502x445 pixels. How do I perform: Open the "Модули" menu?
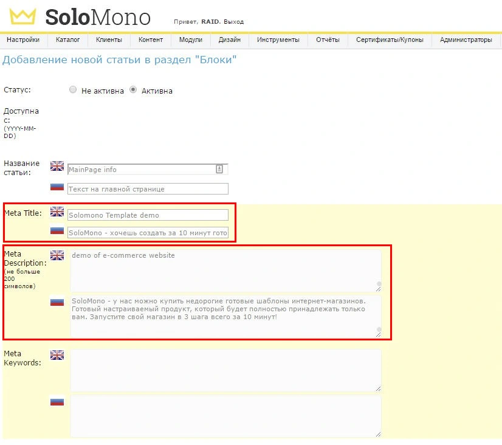tap(191, 40)
